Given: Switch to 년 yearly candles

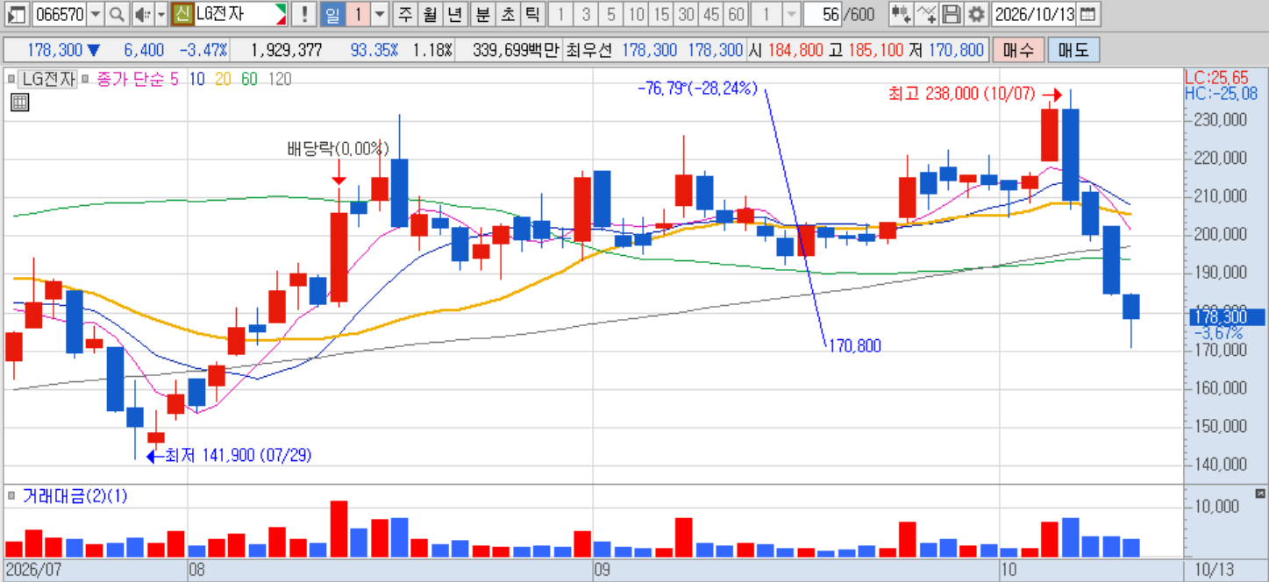Looking at the screenshot, I should (453, 14).
